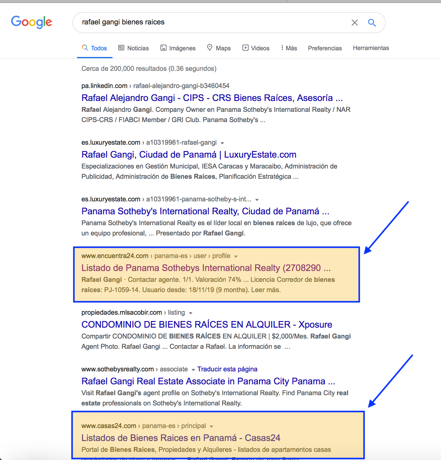The height and width of the screenshot is (460, 441).
Task: Click the blue magnifying glass search icon
Action: coord(372,23)
